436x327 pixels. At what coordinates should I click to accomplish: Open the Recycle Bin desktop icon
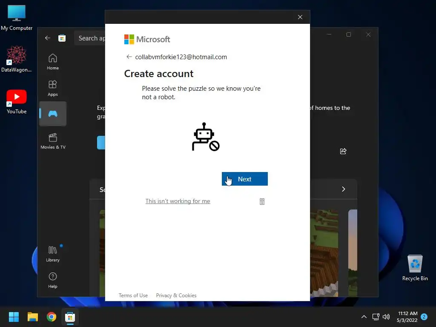pos(415,268)
